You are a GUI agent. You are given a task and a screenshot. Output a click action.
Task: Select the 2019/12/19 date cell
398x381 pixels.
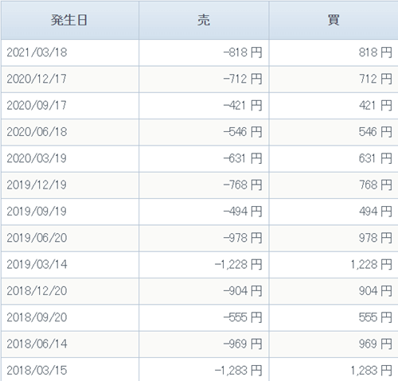[x=37, y=185]
